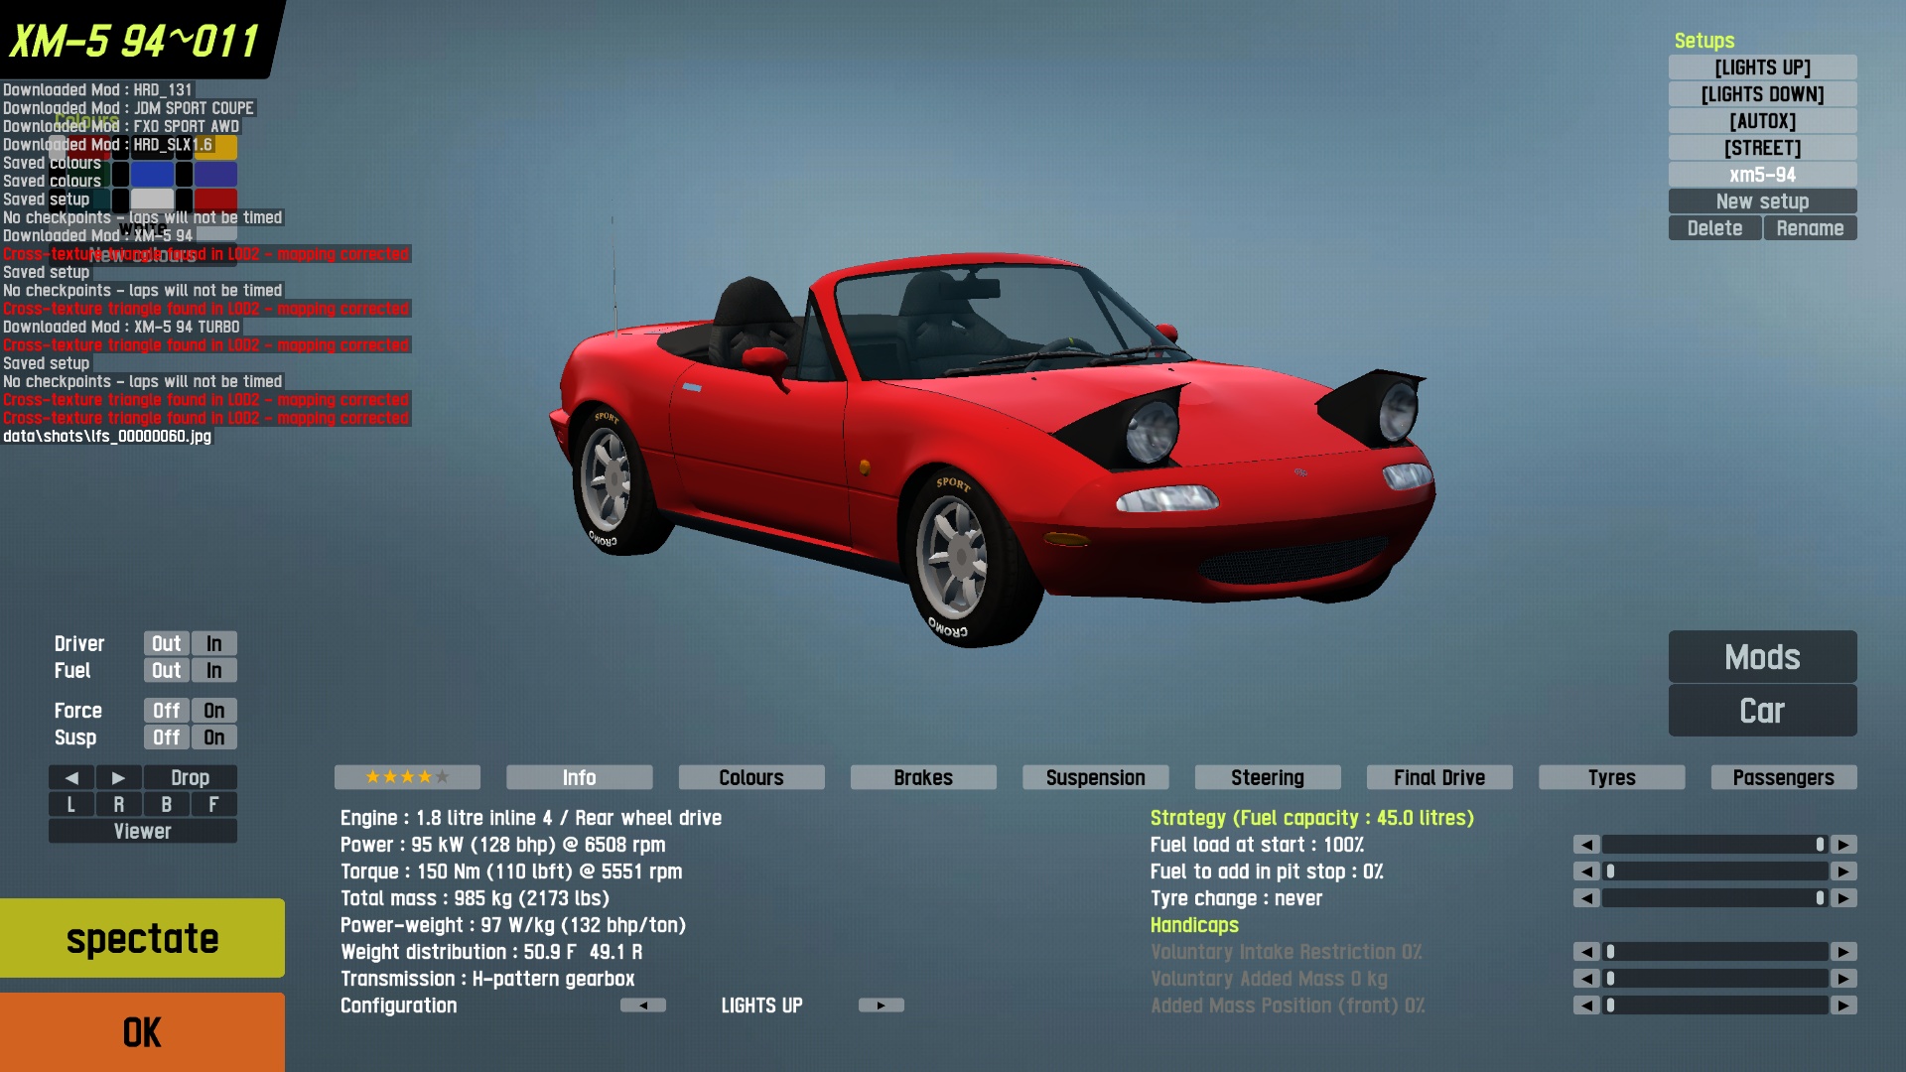Set Fuel to Out
1906x1072 pixels.
click(166, 671)
